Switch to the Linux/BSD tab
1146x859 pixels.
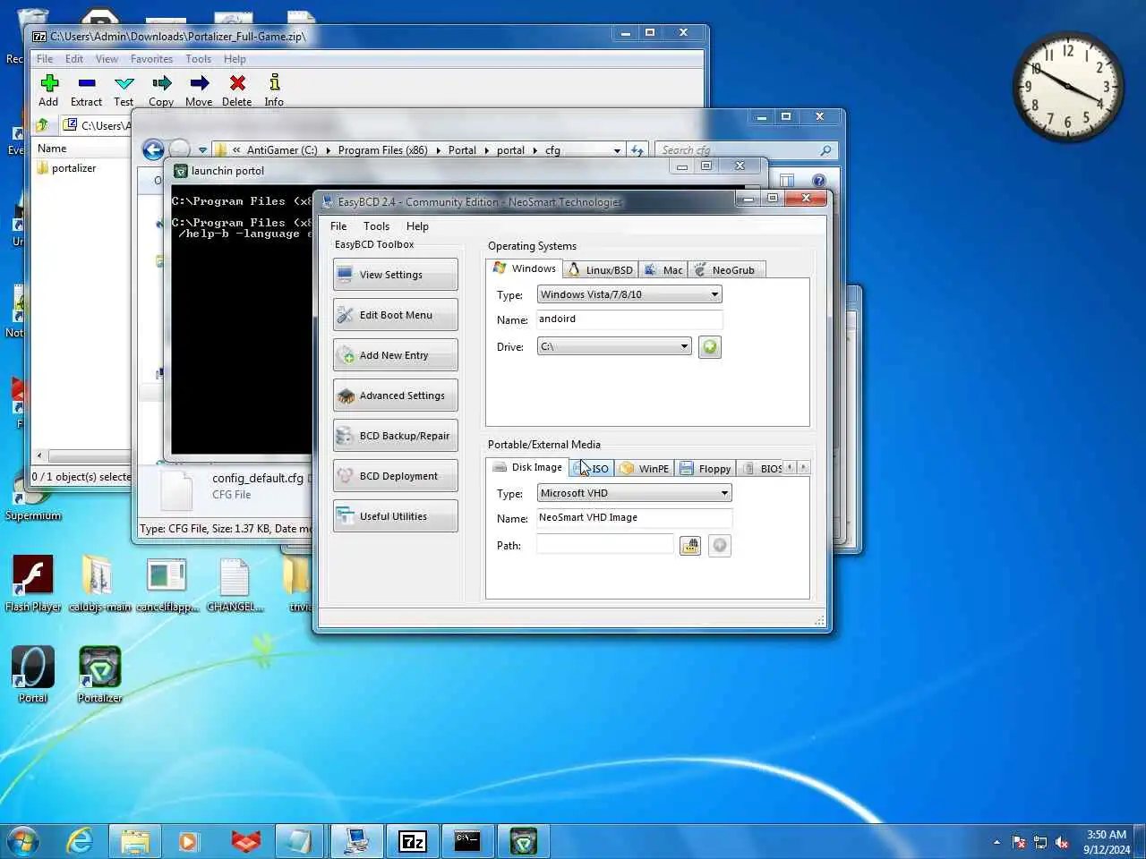[601, 269]
